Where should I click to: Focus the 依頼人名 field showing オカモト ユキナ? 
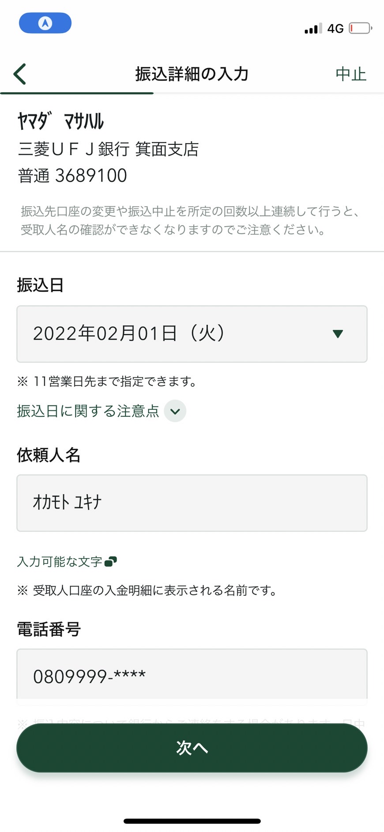tap(192, 503)
